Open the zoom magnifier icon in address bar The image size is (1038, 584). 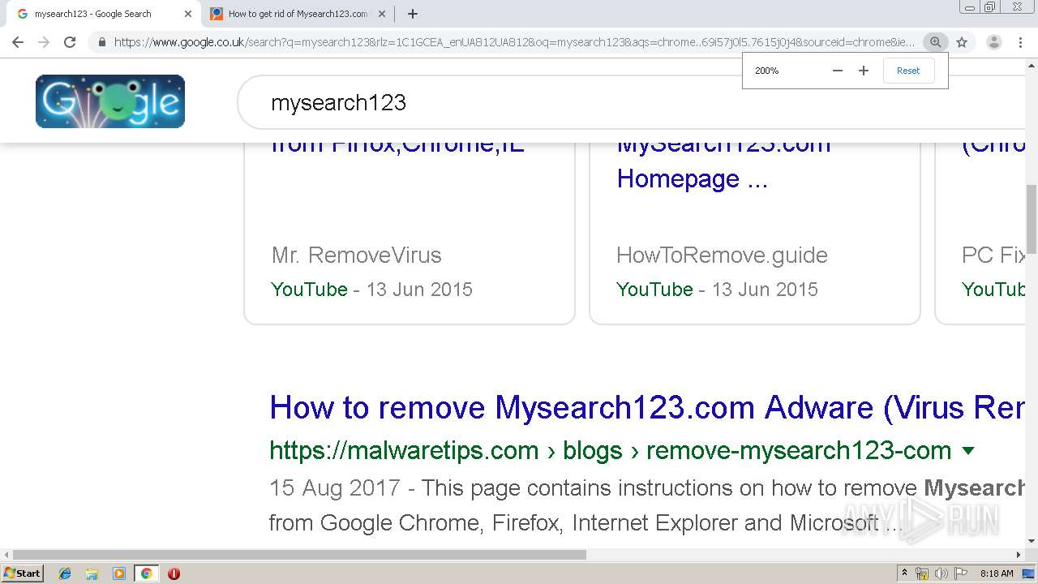(936, 42)
